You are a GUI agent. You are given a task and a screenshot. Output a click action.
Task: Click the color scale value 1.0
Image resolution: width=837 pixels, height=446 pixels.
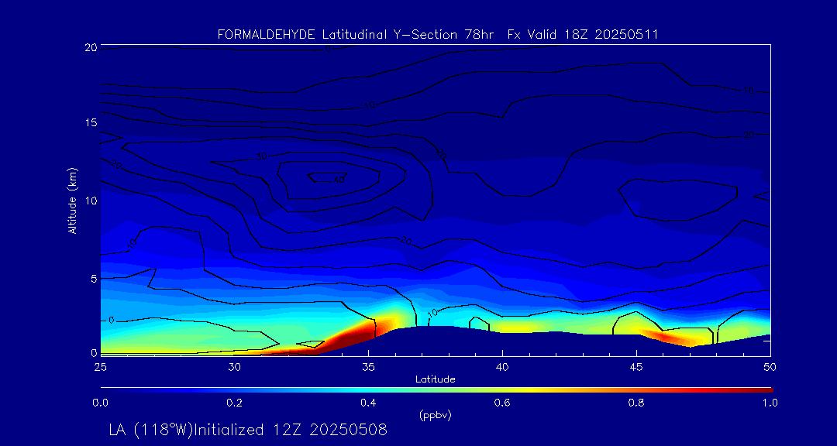tap(770, 403)
